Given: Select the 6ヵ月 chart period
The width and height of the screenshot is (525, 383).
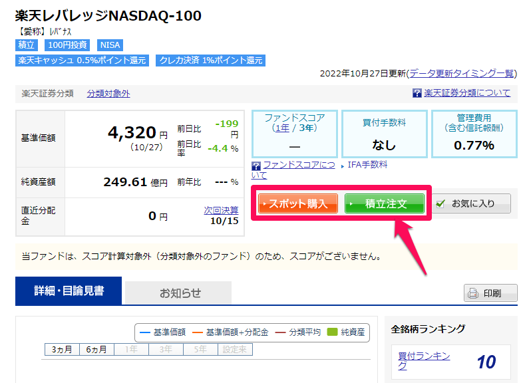Looking at the screenshot, I should pyautogui.click(x=96, y=350).
